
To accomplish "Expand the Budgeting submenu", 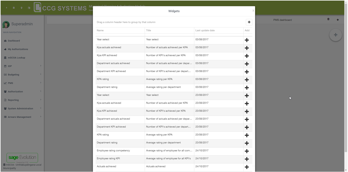I will pyautogui.click(x=22, y=75).
